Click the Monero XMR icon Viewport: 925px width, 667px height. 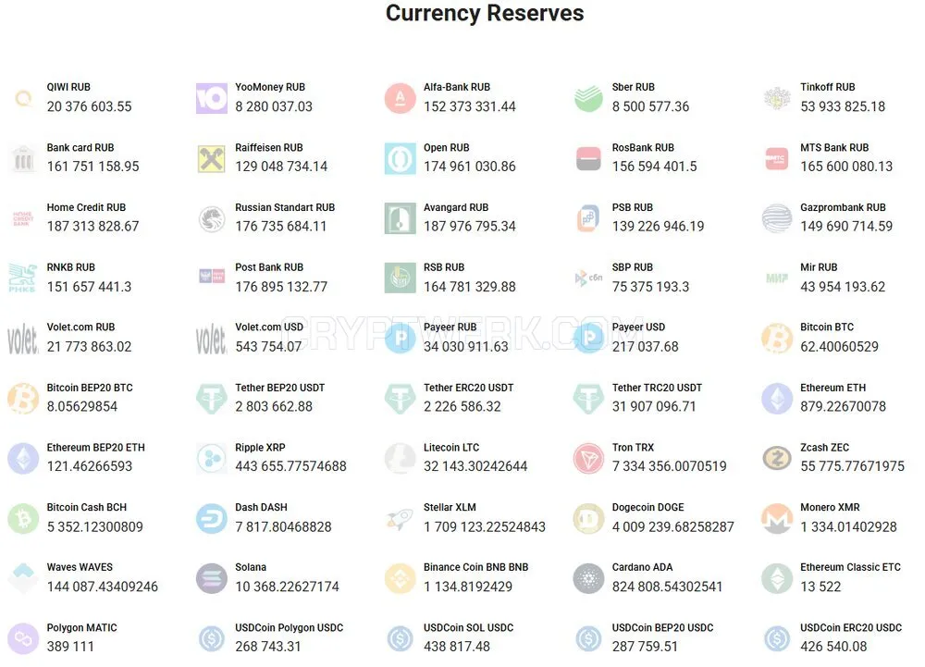[x=777, y=519]
